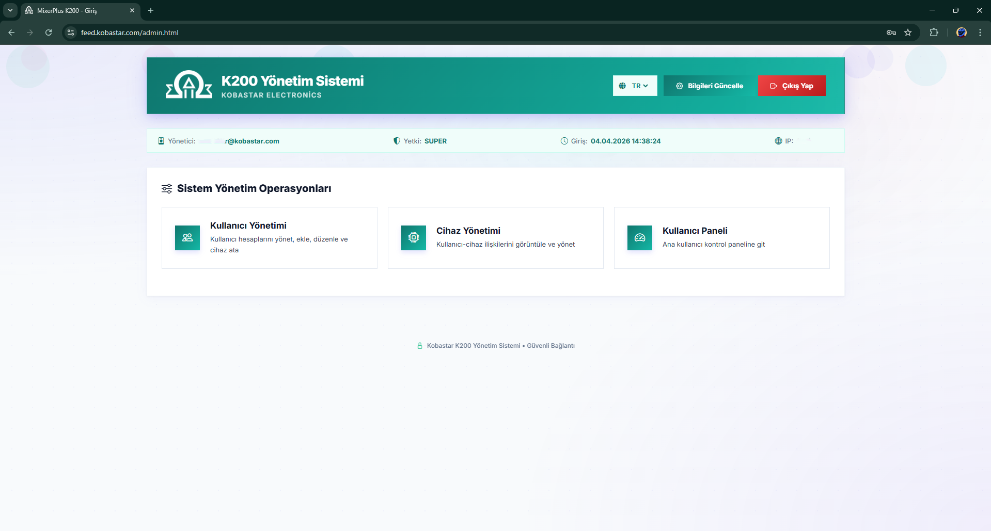
Task: Expand the TR language dropdown
Action: coord(635,86)
